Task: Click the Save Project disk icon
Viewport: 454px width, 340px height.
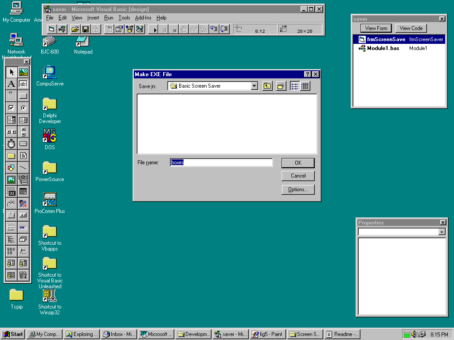Action: [85, 29]
